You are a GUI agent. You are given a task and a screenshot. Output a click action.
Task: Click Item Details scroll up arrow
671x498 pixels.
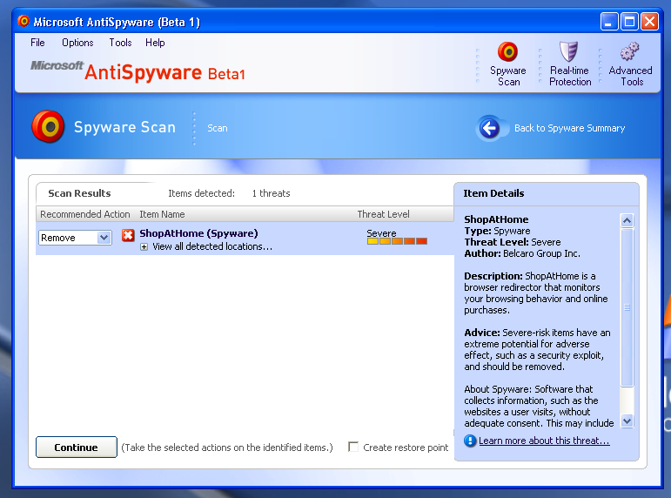tap(627, 220)
